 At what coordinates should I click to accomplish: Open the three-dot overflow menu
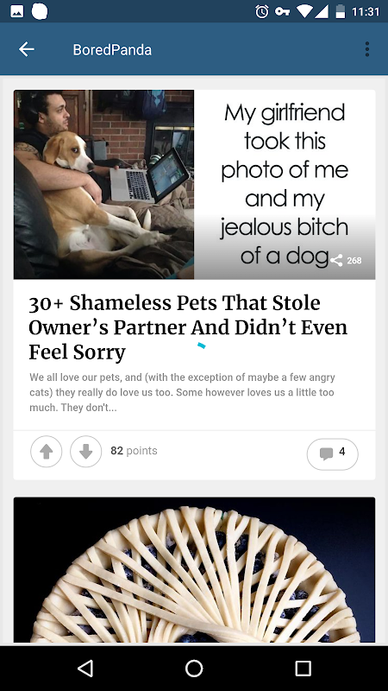tap(367, 49)
